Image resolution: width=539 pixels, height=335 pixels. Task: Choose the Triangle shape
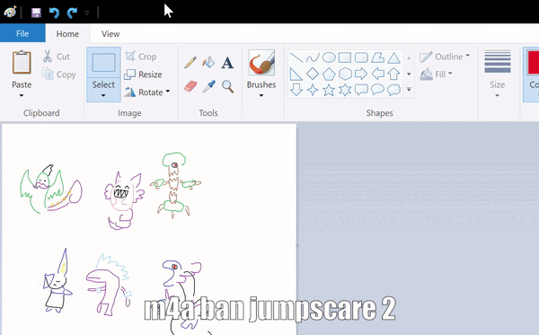(x=393, y=57)
